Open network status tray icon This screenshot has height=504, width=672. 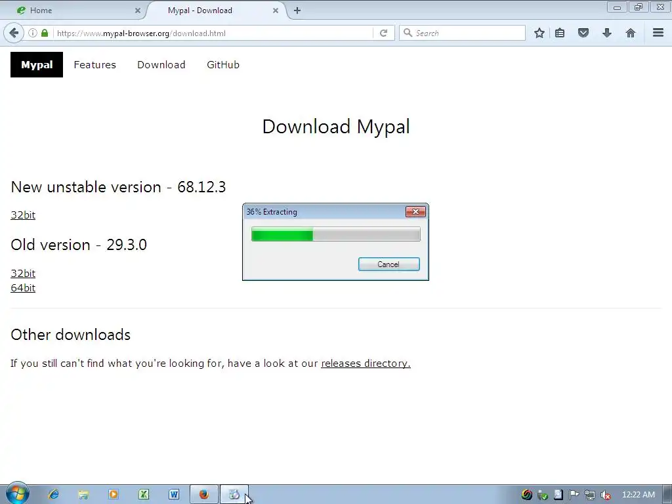coord(590,495)
